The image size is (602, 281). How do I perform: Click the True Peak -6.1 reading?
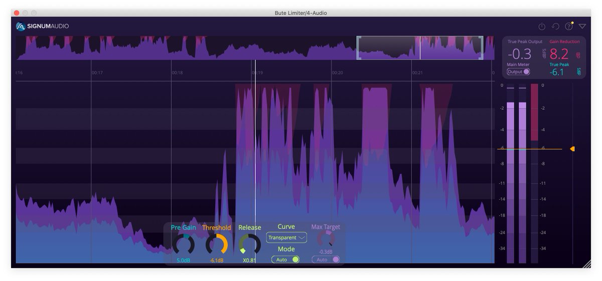tap(557, 72)
